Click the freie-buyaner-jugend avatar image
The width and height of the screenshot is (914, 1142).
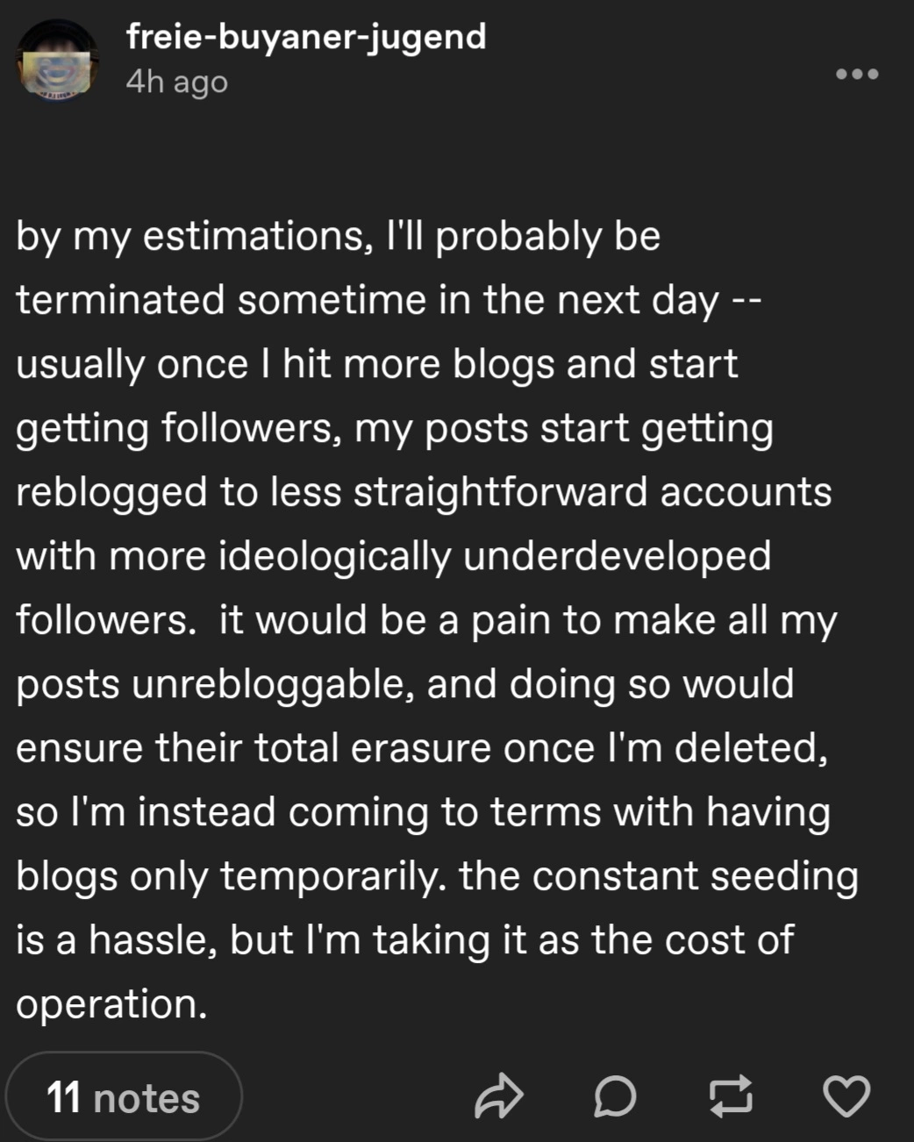tap(58, 62)
